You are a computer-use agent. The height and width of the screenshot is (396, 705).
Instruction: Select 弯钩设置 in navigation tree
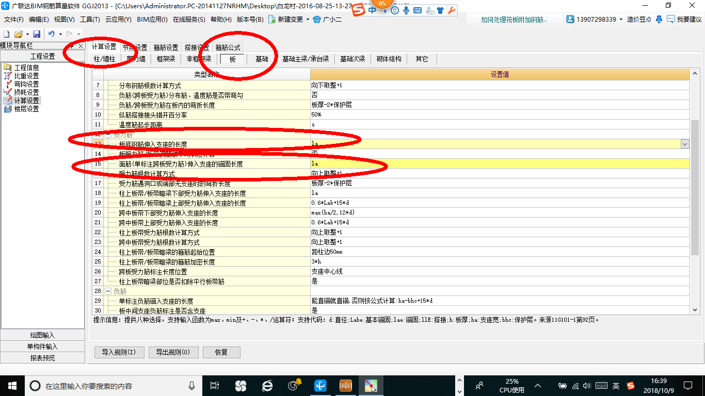click(x=26, y=84)
